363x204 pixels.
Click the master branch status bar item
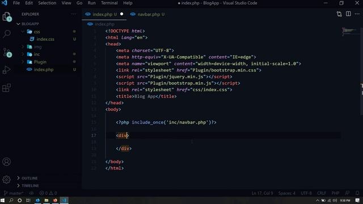pyautogui.click(x=14, y=193)
